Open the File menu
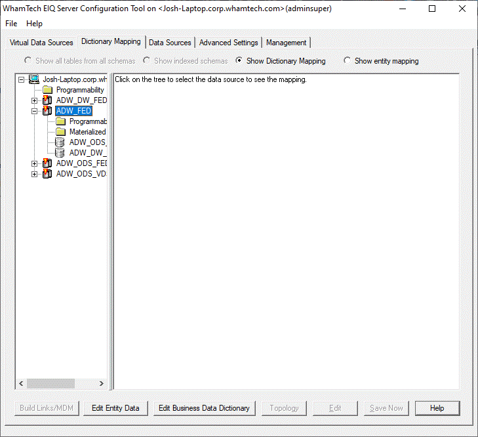Viewport: 478px width, 437px height. pos(11,24)
